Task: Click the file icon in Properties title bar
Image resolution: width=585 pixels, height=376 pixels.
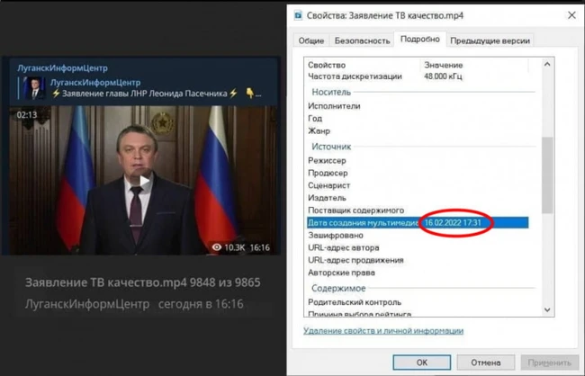Action: point(298,15)
